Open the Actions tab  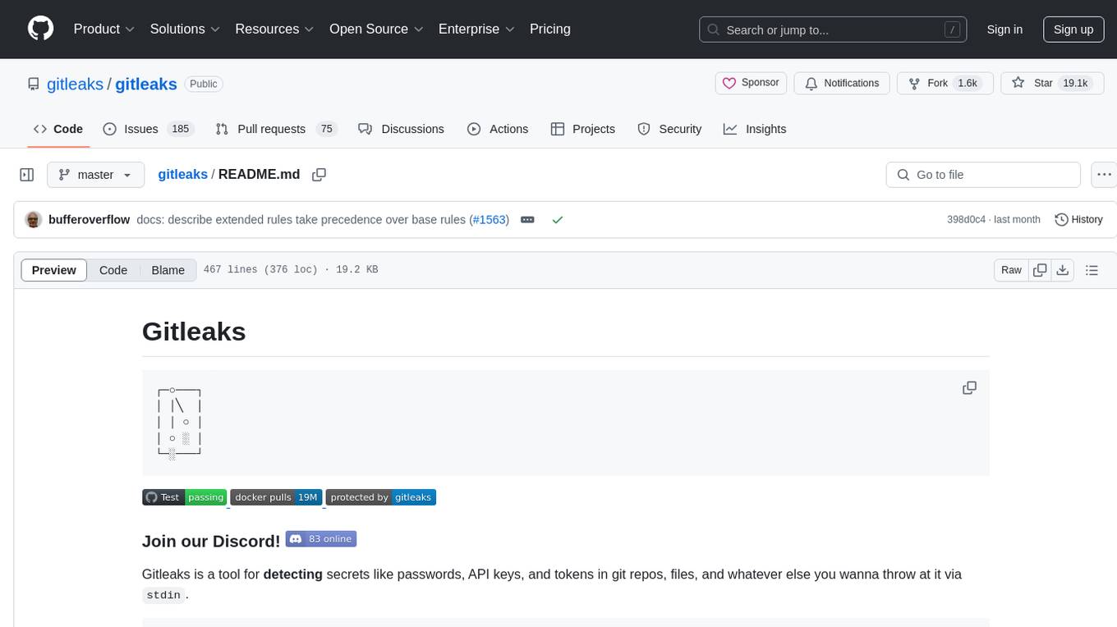[498, 129]
